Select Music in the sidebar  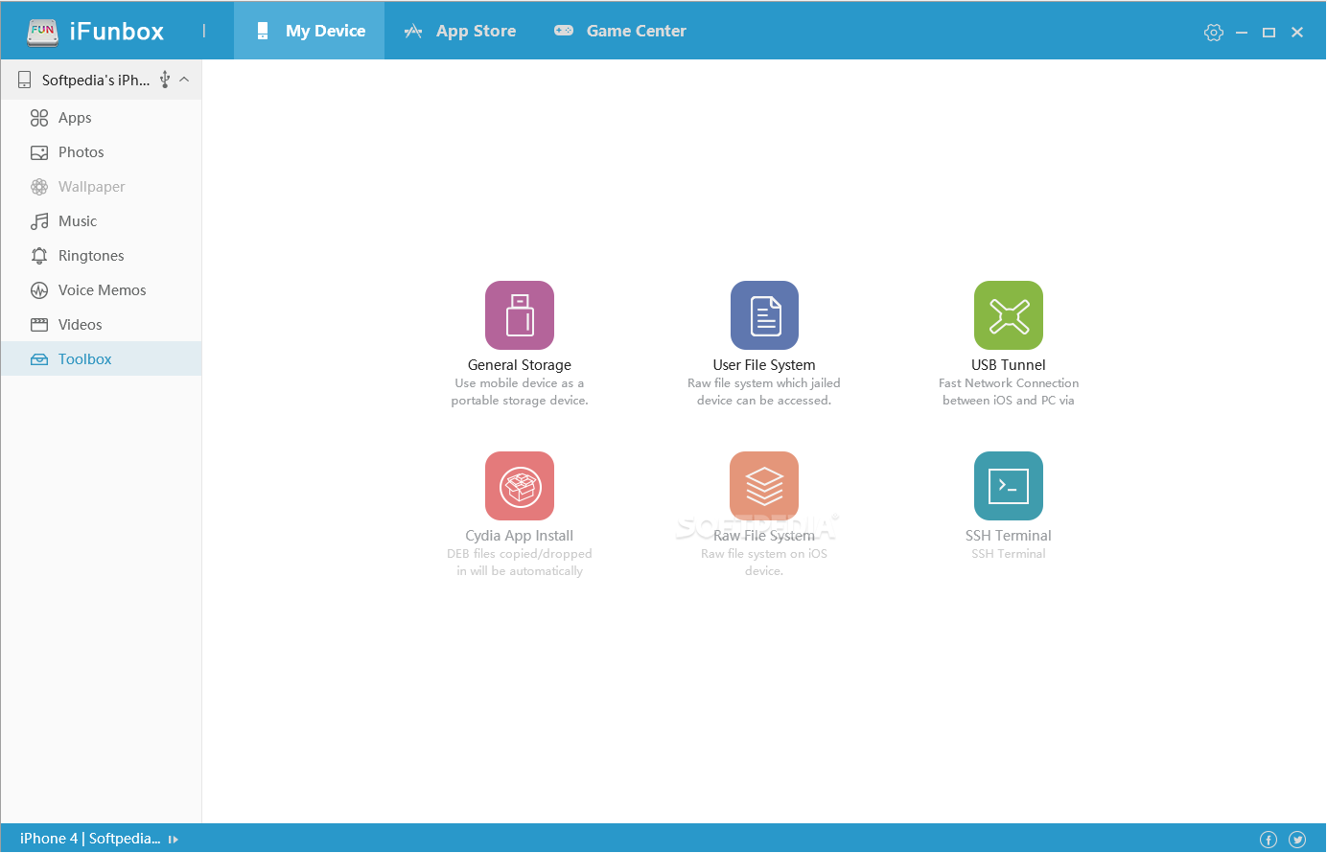(x=101, y=221)
